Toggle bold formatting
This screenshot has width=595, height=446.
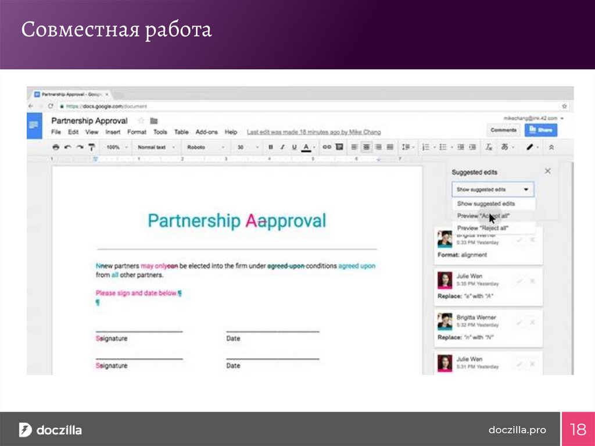point(271,147)
